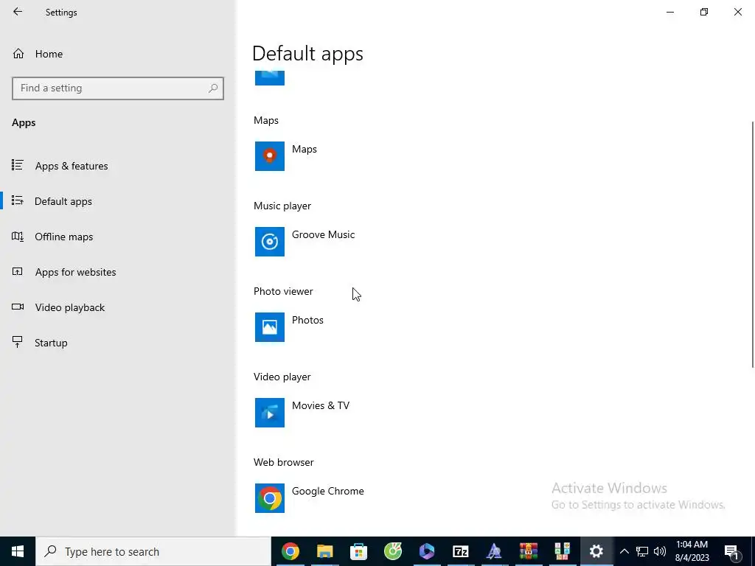Open 7-Zip from taskbar
755x566 pixels.
460,551
